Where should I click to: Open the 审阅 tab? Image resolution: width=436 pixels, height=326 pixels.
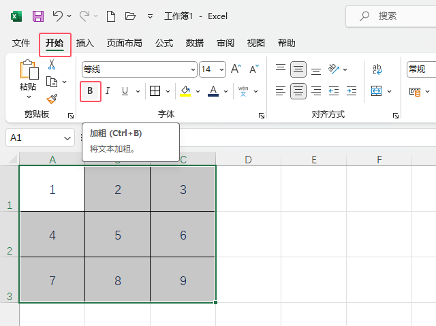(225, 43)
